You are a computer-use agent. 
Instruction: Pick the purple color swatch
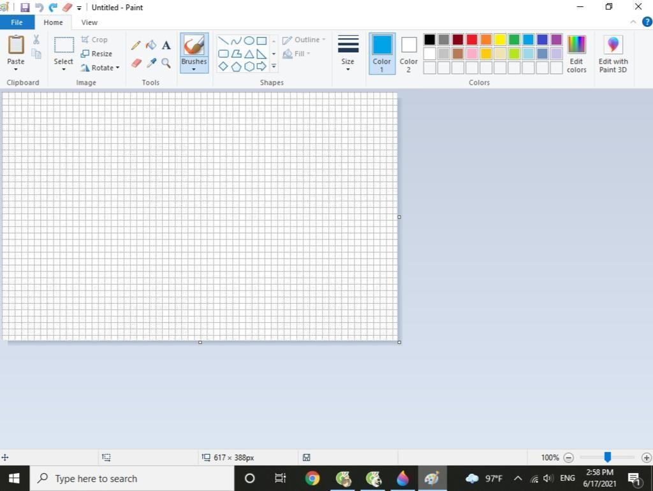tap(556, 39)
